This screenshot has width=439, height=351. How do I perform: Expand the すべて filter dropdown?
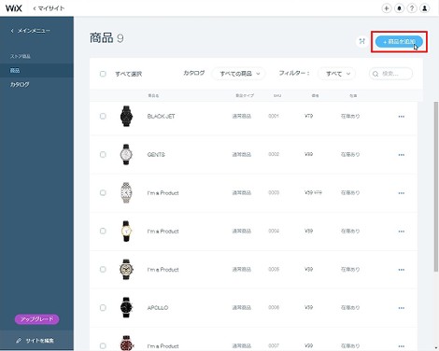tap(336, 74)
